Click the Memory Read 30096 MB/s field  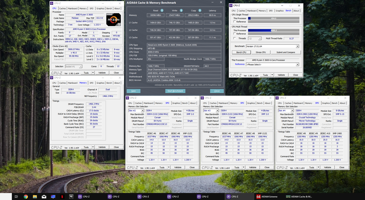pos(155,15)
